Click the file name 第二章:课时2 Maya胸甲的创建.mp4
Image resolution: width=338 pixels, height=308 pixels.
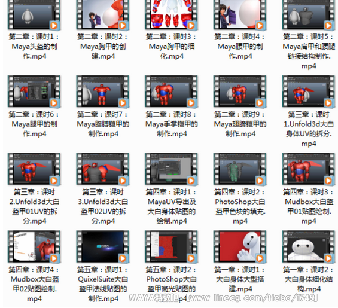(103, 46)
